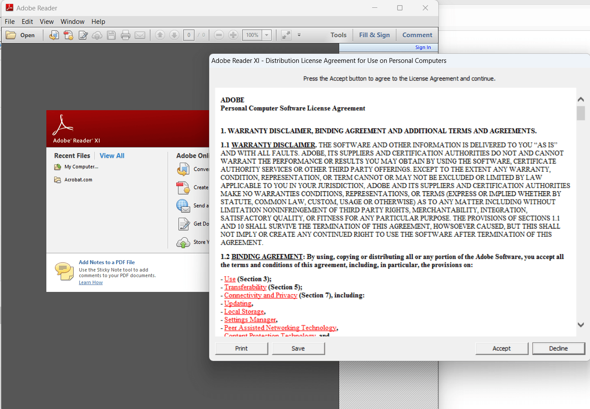Click the Updating link
This screenshot has height=409, width=590.
tap(238, 304)
